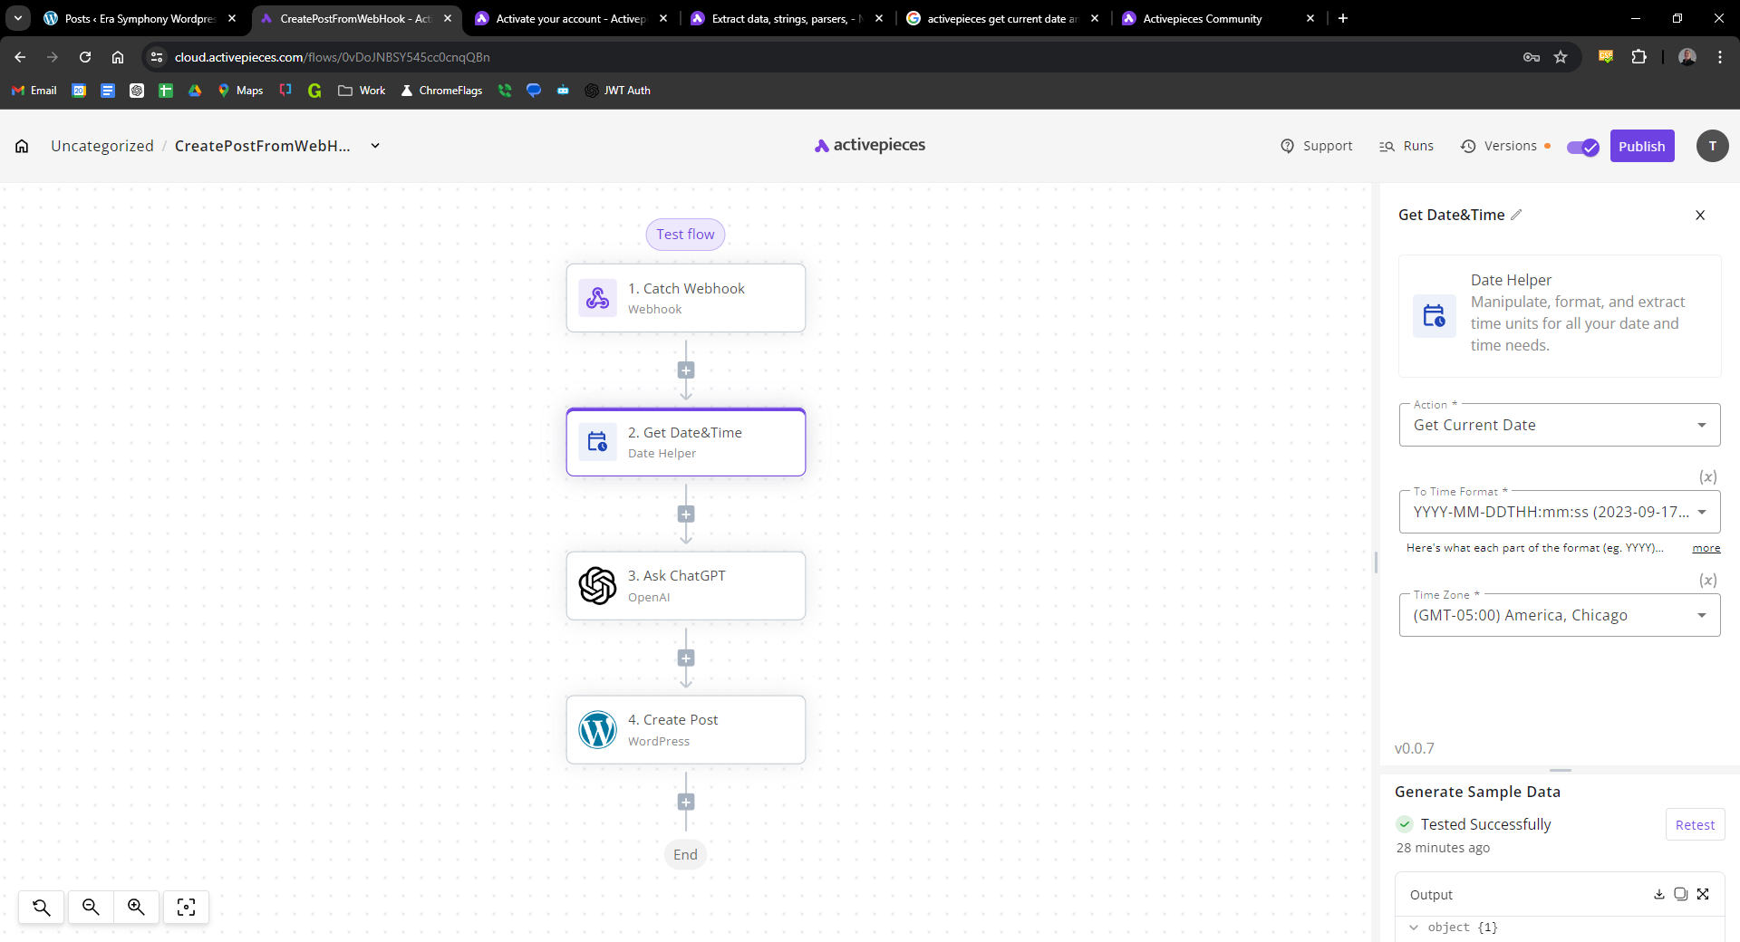Run Test flow
This screenshot has width=1740, height=942.
tap(685, 235)
